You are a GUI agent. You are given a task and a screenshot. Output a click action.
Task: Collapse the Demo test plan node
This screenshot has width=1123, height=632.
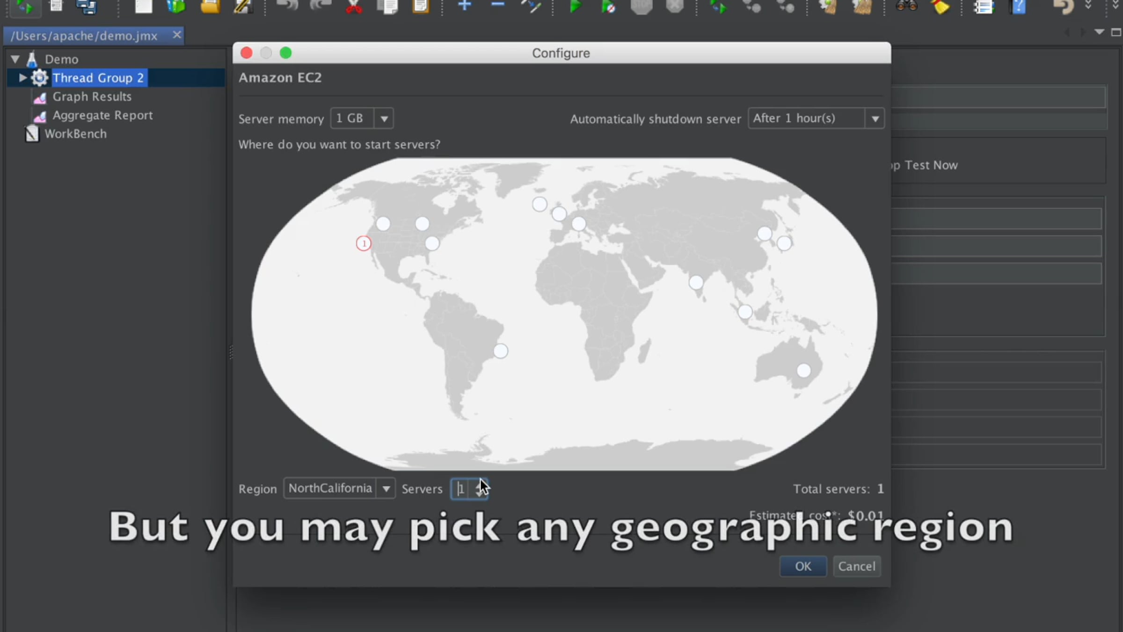click(15, 59)
